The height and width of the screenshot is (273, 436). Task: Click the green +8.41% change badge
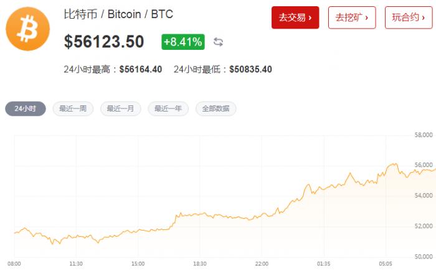point(182,42)
